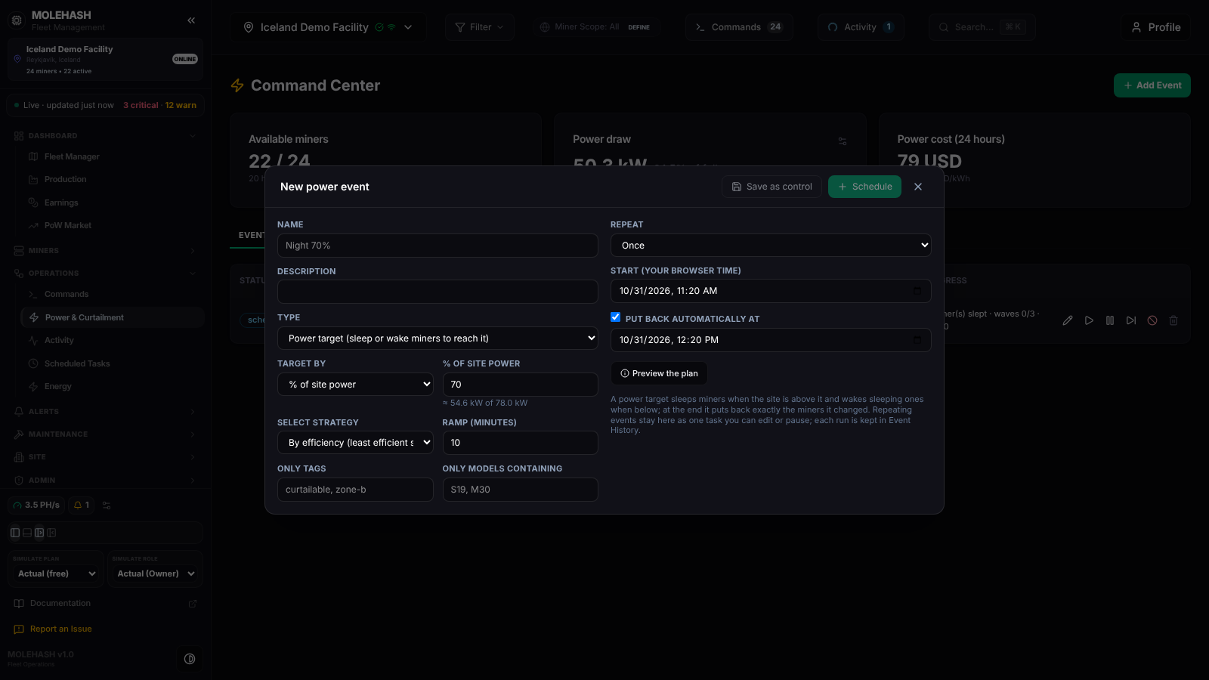The image size is (1209, 680).
Task: Select the third layout toggle icon in sidebar
Action: pos(39,533)
